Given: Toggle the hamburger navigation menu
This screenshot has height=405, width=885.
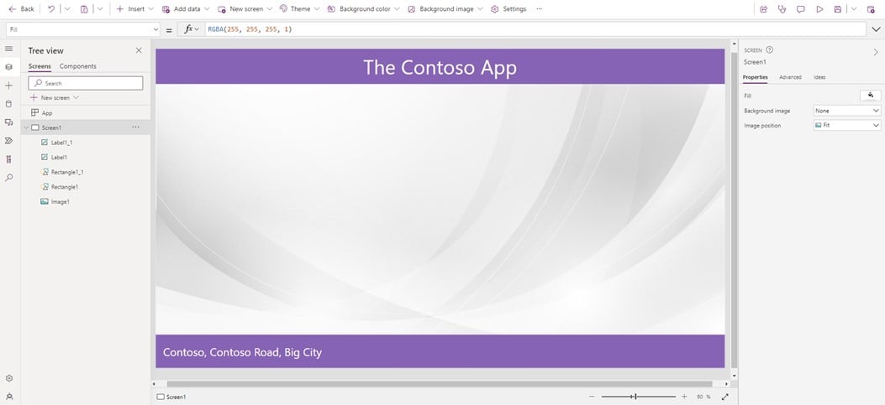Looking at the screenshot, I should tap(8, 49).
